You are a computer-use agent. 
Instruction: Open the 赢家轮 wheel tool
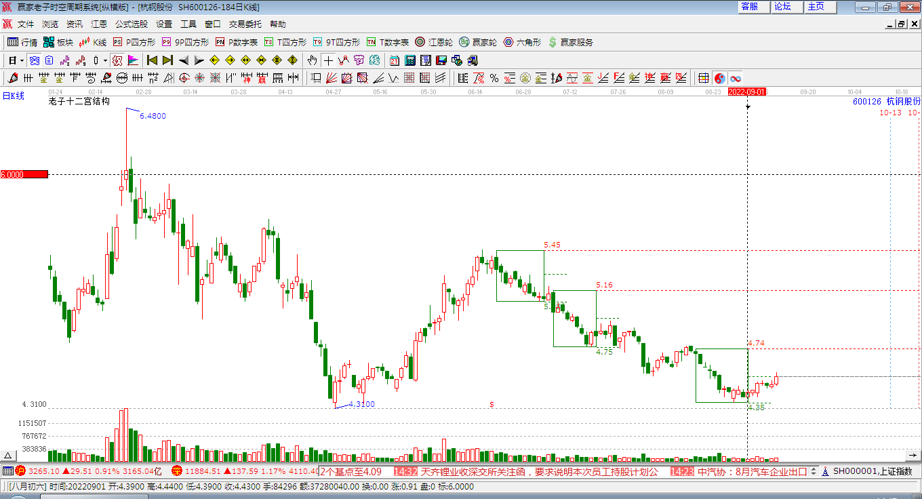point(478,42)
